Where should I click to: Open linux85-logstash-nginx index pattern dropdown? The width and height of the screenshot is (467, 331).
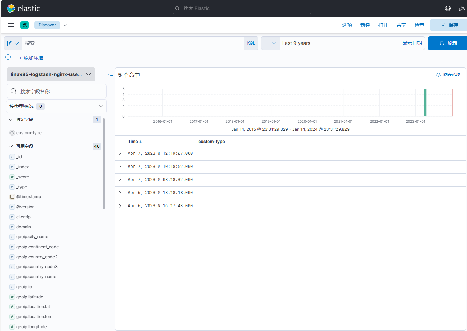tap(51, 74)
